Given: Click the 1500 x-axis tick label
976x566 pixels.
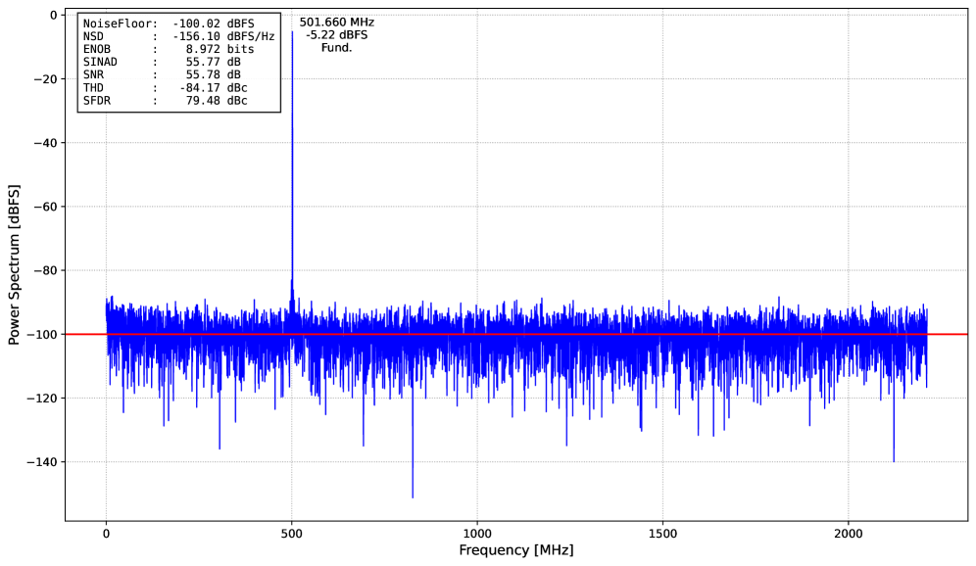Looking at the screenshot, I should coord(662,533).
